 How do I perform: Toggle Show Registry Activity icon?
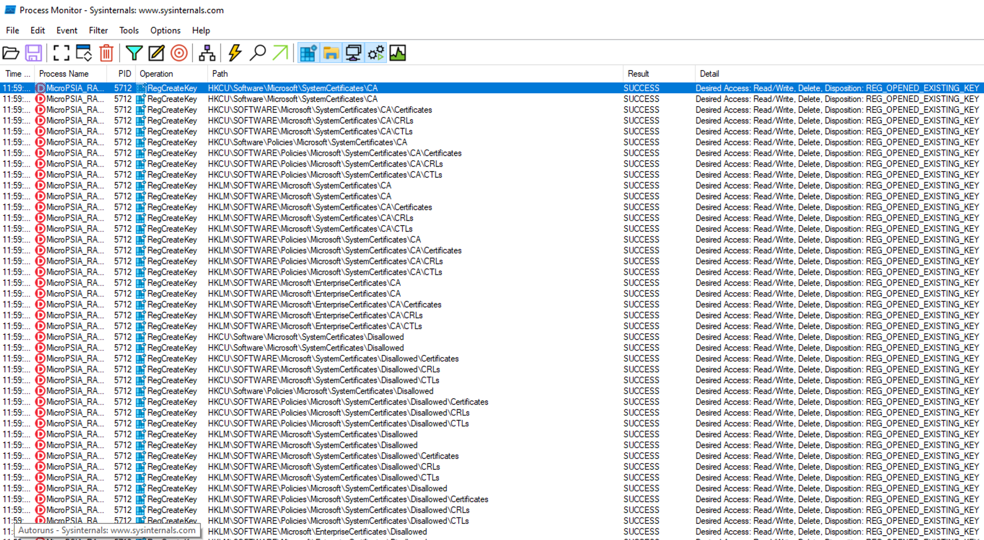[308, 53]
